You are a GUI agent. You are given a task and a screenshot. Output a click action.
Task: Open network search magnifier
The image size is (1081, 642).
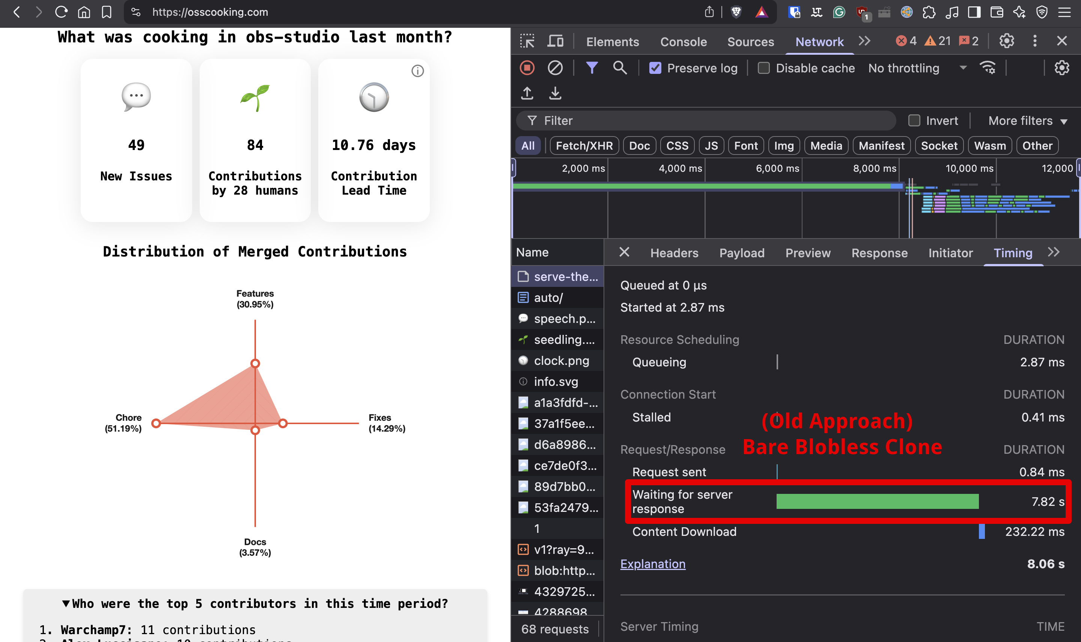tap(620, 68)
